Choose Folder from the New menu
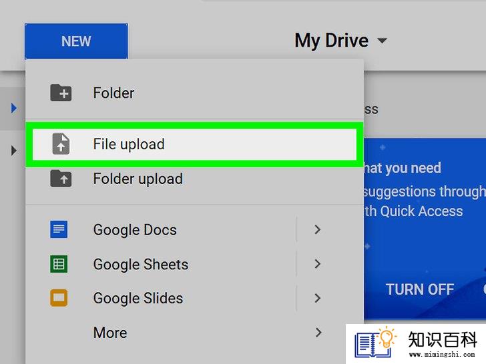 pos(195,93)
